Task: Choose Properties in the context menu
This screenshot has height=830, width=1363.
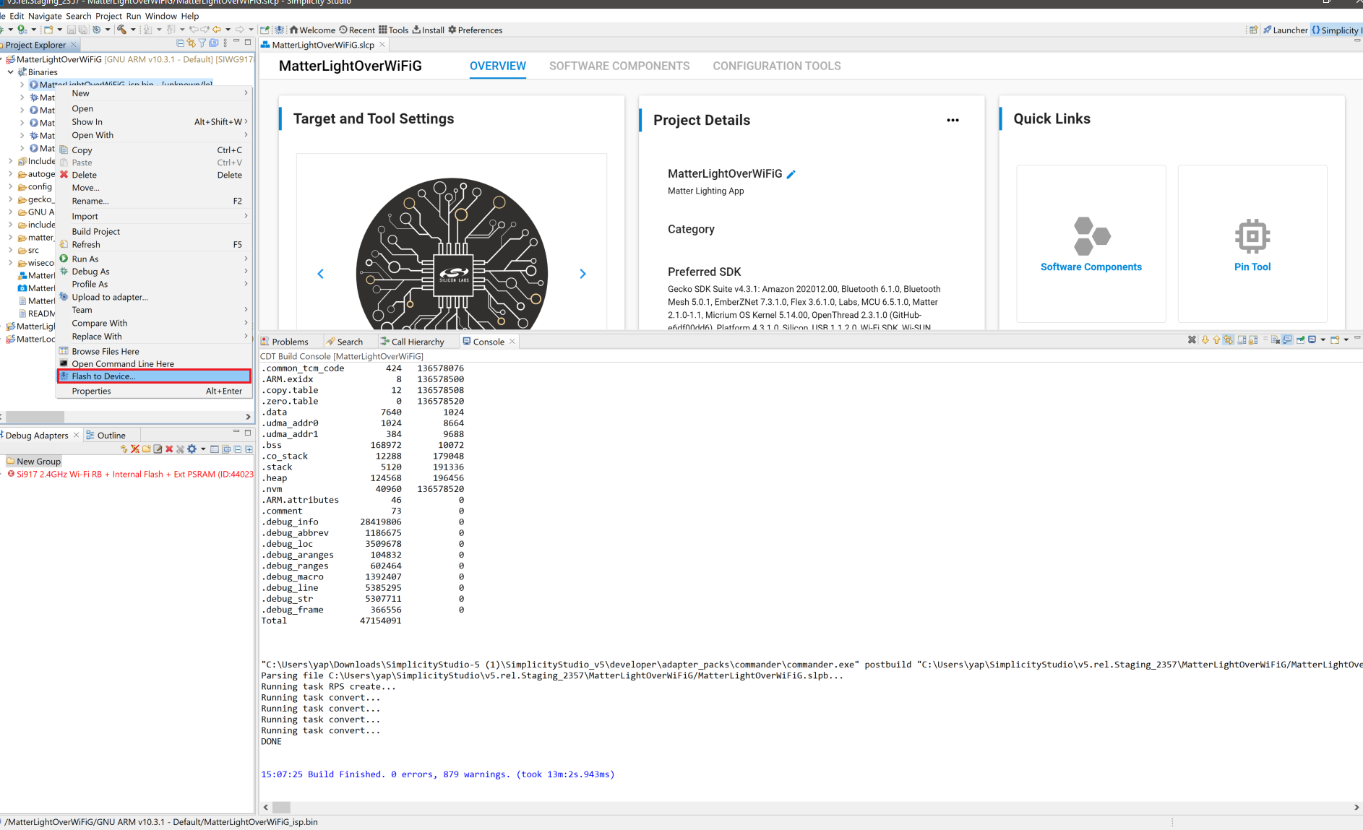Action: tap(154, 392)
